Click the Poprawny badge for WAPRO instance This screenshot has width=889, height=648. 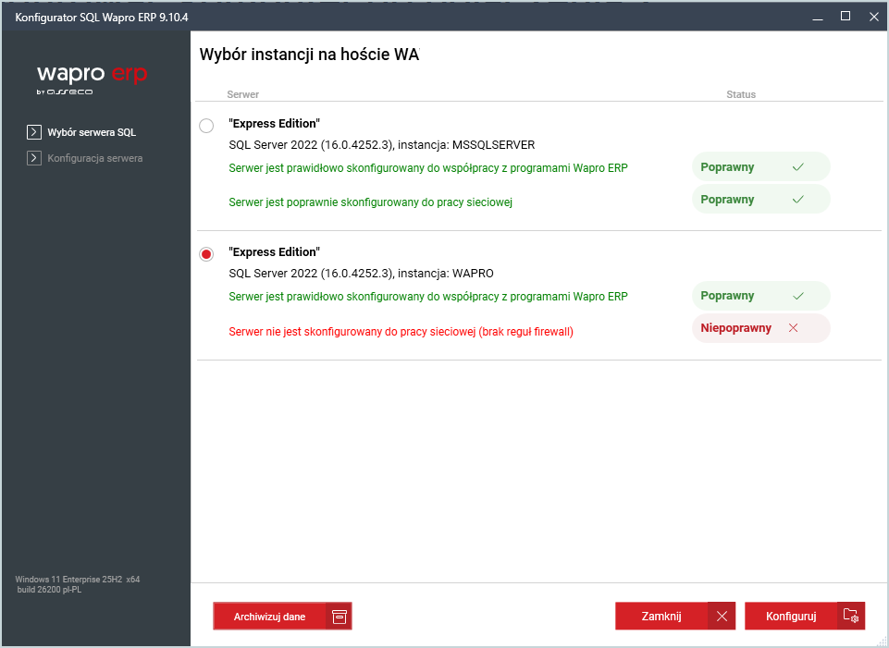point(760,296)
